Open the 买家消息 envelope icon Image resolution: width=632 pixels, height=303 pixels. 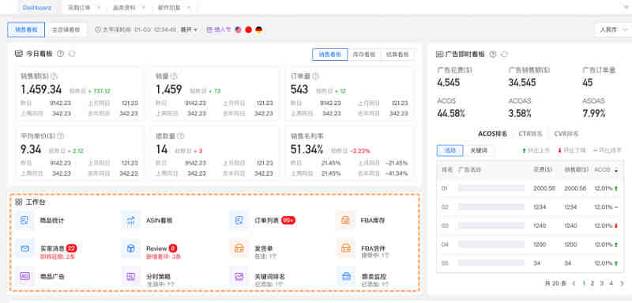(x=25, y=249)
